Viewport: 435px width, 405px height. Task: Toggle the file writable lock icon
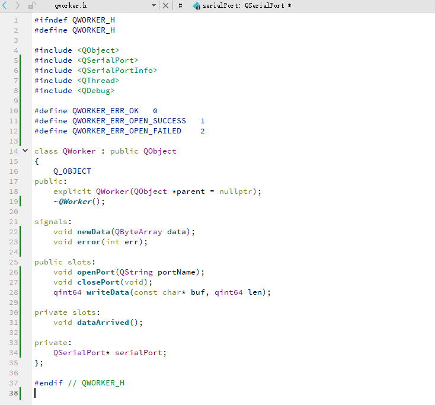pyautogui.click(x=31, y=5)
